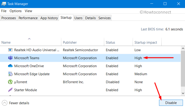Switch to the App history tab
This screenshot has height=109, width=185.
[x=49, y=18]
